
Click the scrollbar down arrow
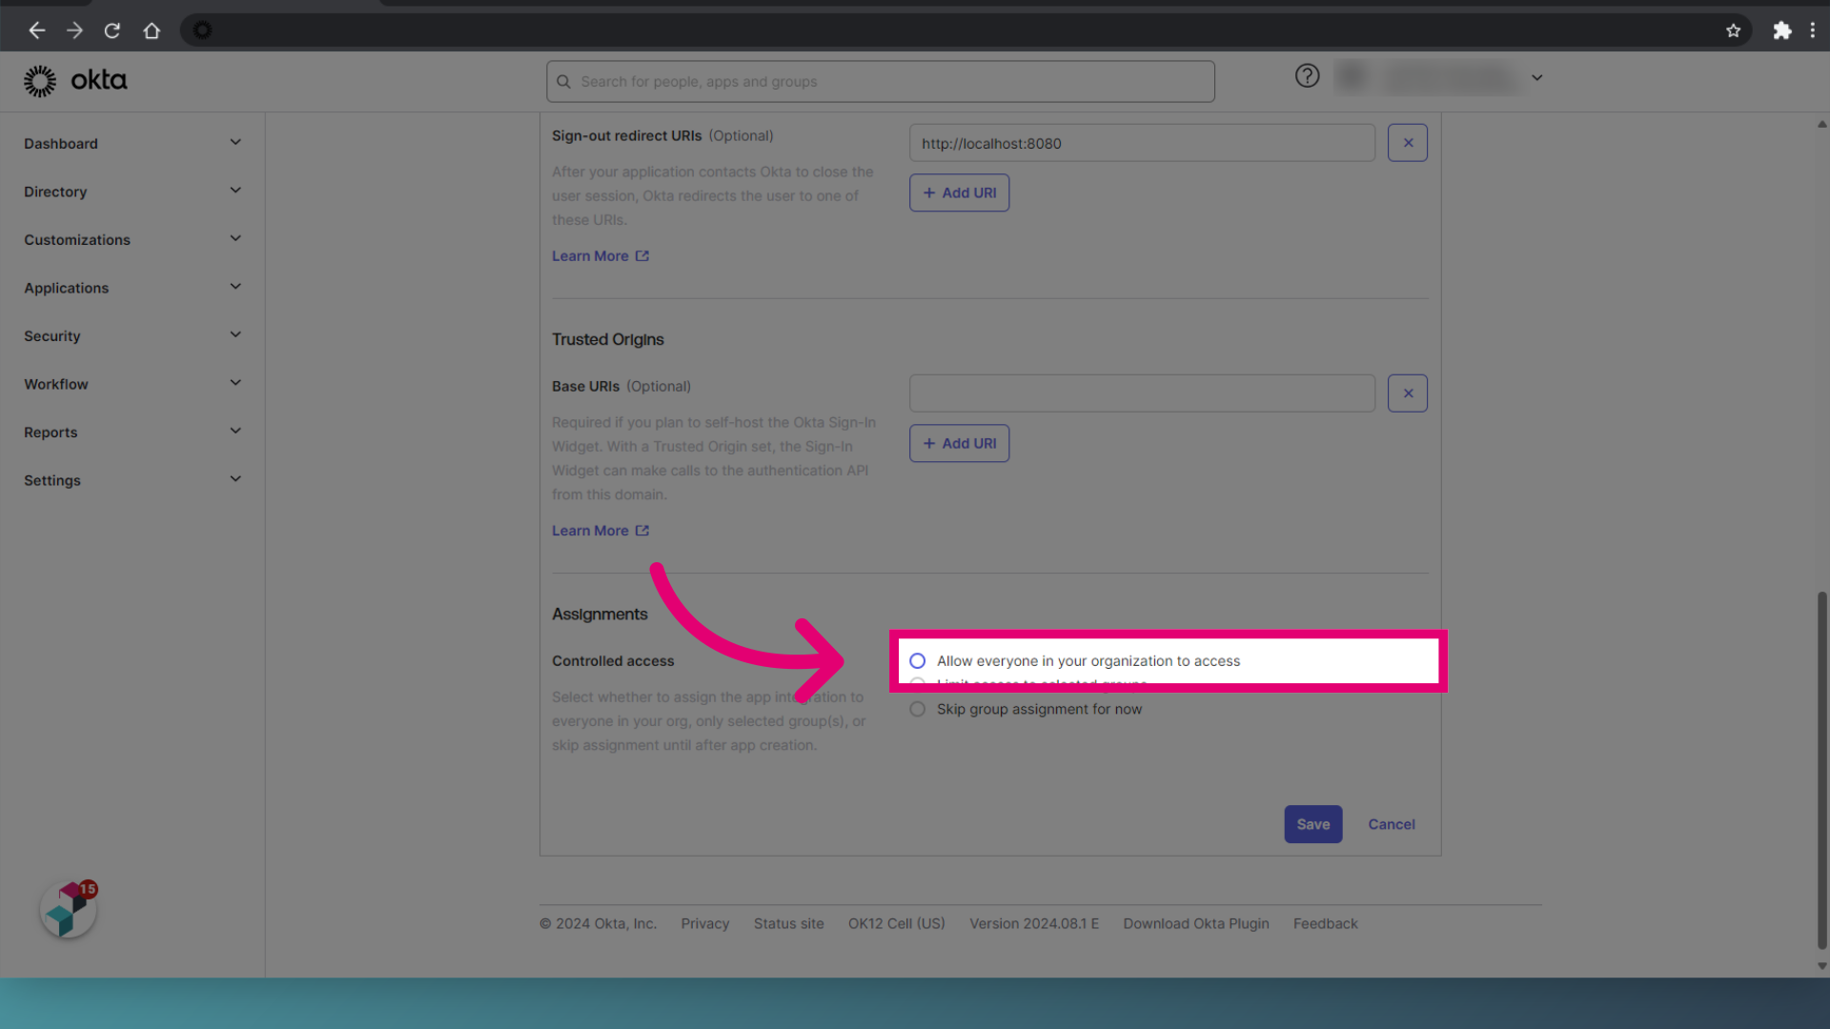click(x=1821, y=965)
